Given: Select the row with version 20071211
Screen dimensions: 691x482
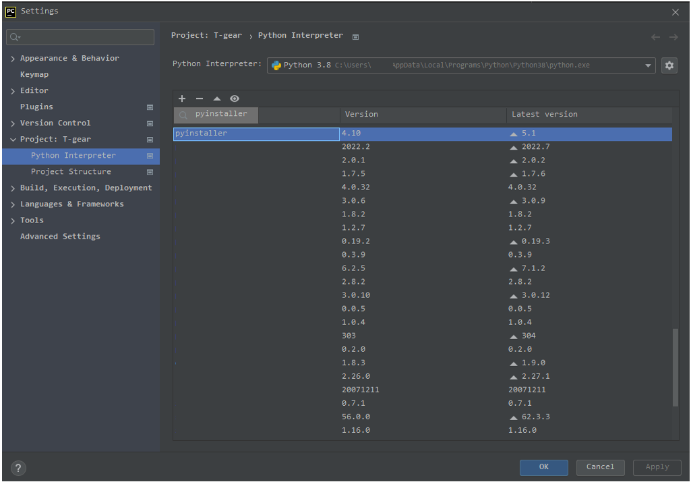Looking at the screenshot, I should coord(423,390).
